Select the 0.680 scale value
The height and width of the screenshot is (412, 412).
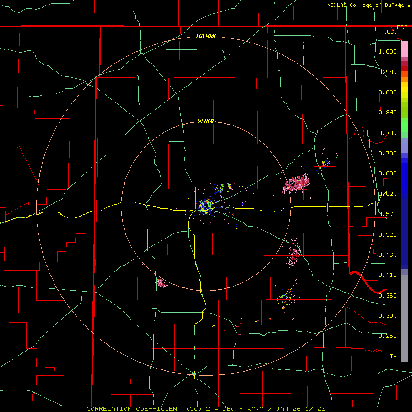point(388,173)
